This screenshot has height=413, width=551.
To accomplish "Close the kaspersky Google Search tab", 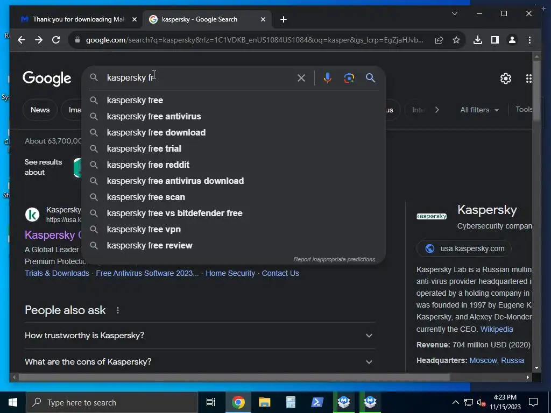I will pyautogui.click(x=263, y=19).
